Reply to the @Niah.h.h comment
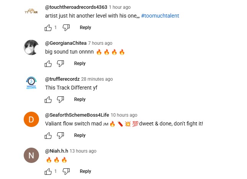Image resolution: width=247 pixels, height=179 pixels. coord(85,171)
